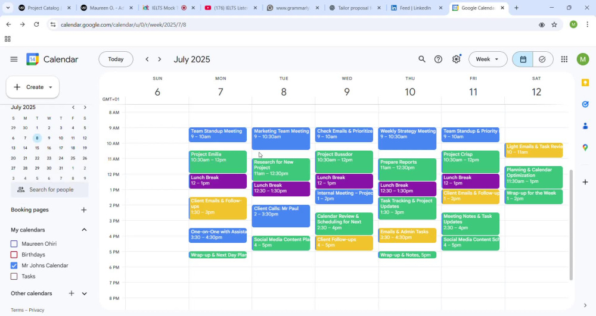This screenshot has width=596, height=316.
Task: Open Contacts side panel icon
Action: pyautogui.click(x=585, y=126)
